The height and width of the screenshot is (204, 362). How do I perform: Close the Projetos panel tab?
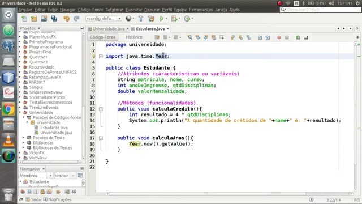[x=39, y=28]
